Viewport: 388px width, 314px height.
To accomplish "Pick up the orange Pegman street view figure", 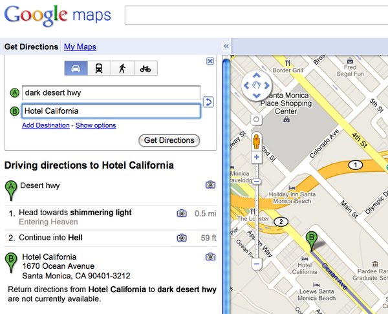I will 256,141.
